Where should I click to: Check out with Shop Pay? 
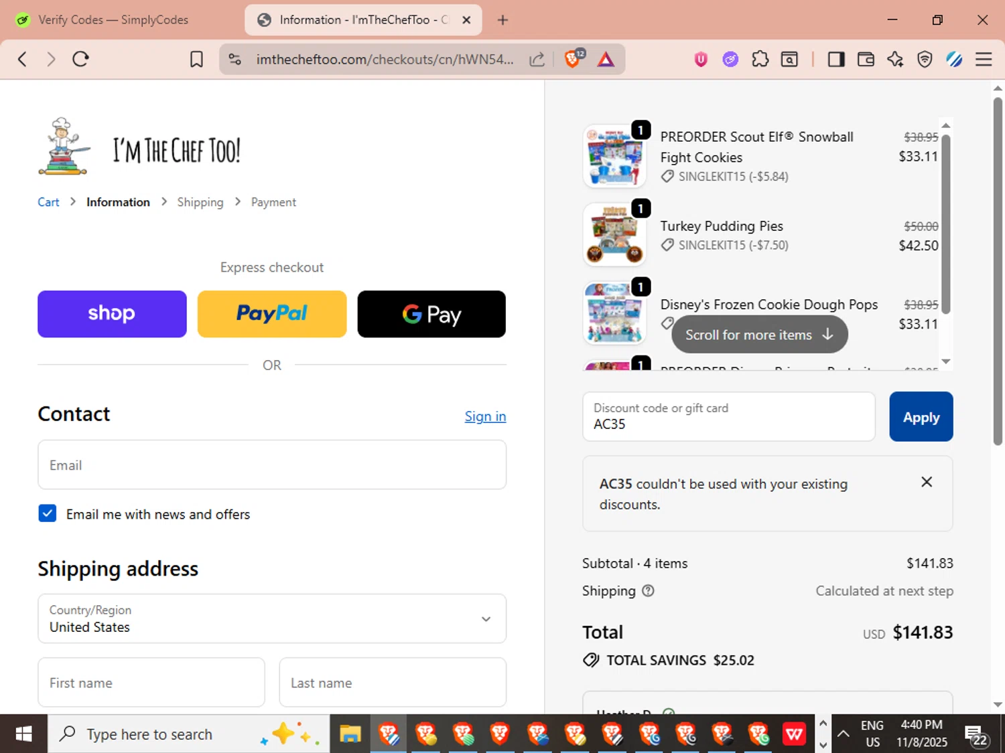112,314
